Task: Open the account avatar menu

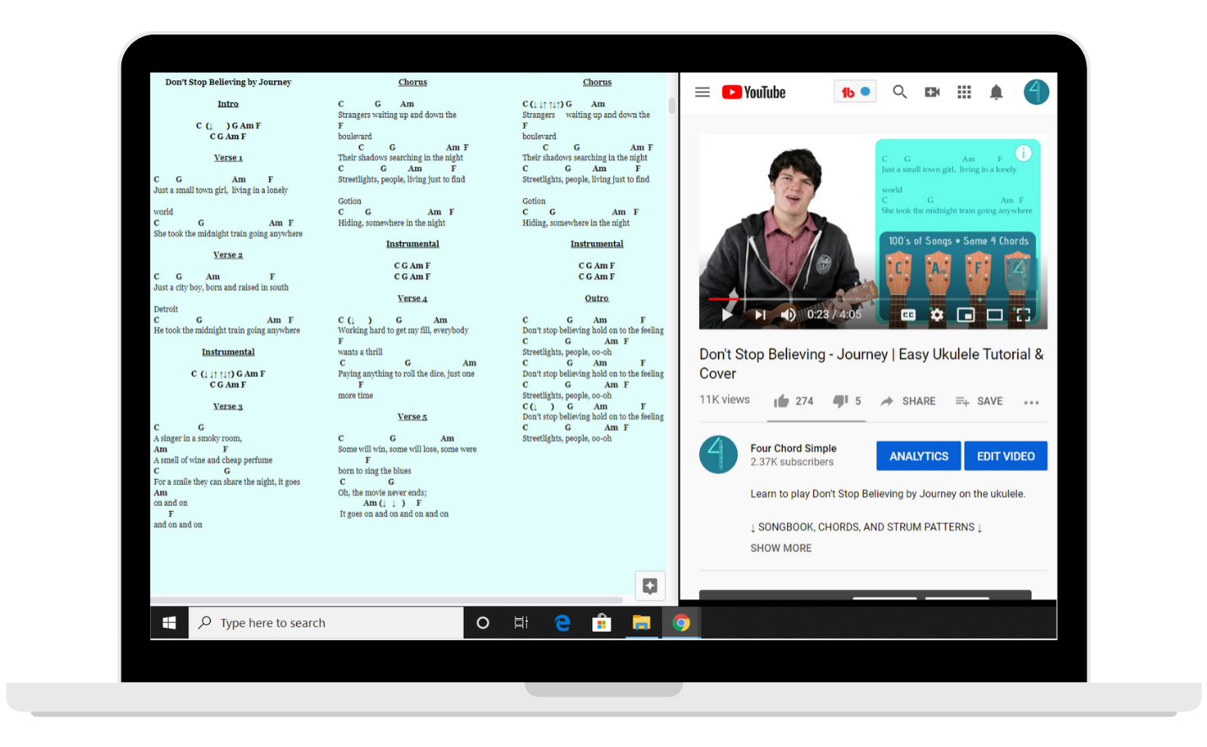Action: [1036, 92]
